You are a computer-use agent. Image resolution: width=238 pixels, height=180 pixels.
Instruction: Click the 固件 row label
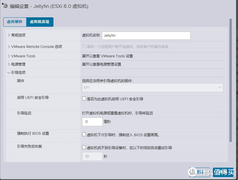pos(21,81)
